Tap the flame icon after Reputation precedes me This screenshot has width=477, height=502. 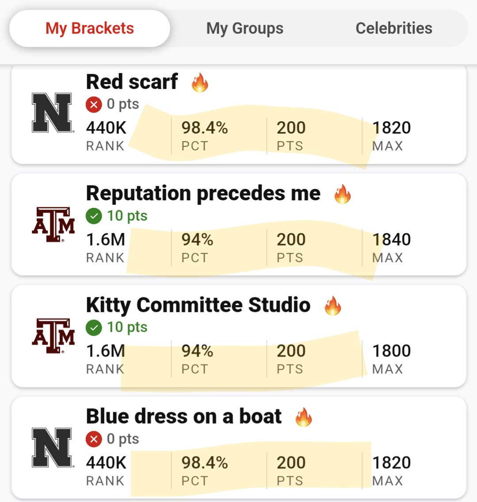tap(343, 194)
